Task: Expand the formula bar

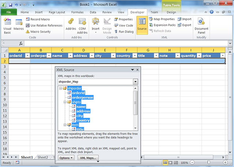Action: (x=230, y=44)
